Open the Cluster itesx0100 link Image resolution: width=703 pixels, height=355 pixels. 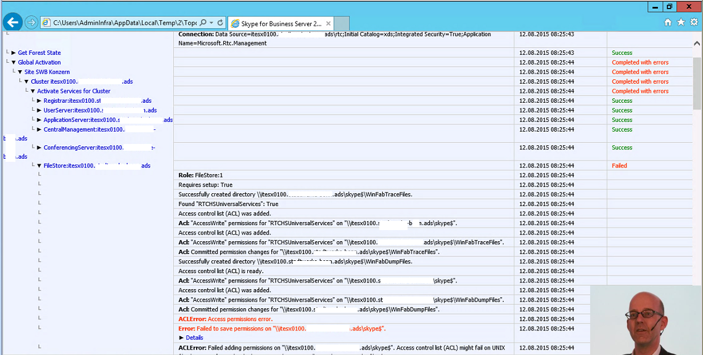[x=81, y=82]
